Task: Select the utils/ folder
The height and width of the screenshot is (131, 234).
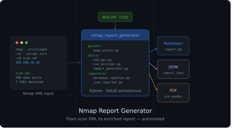Action: pyautogui.click(x=94, y=56)
